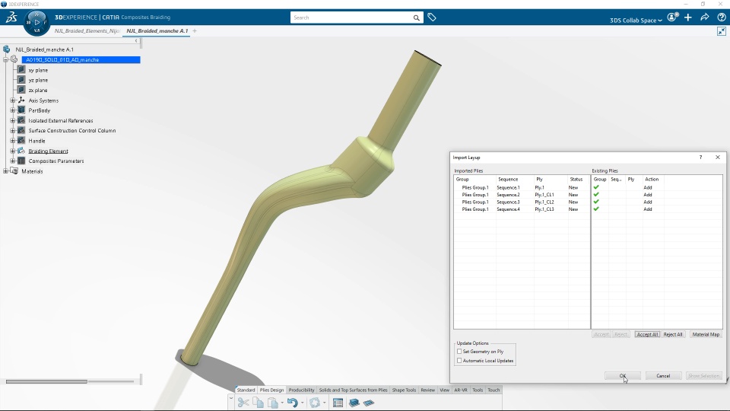
Task: Open the Paste options dropdown arrow
Action: (x=282, y=403)
